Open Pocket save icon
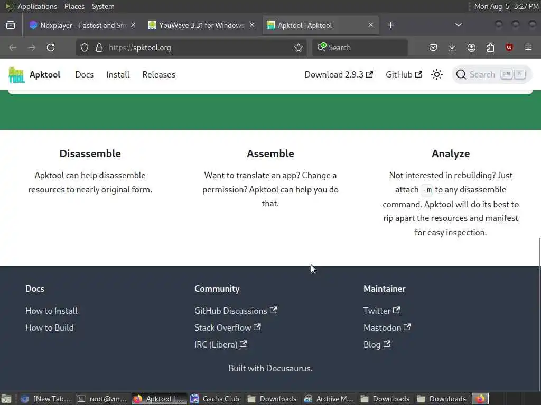541x405 pixels. (433, 47)
